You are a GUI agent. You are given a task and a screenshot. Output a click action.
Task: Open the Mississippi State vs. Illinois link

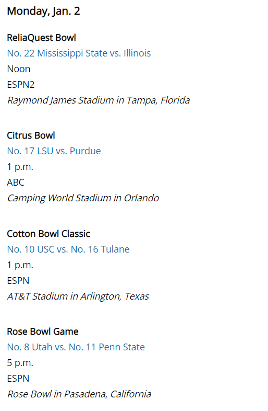tap(79, 53)
